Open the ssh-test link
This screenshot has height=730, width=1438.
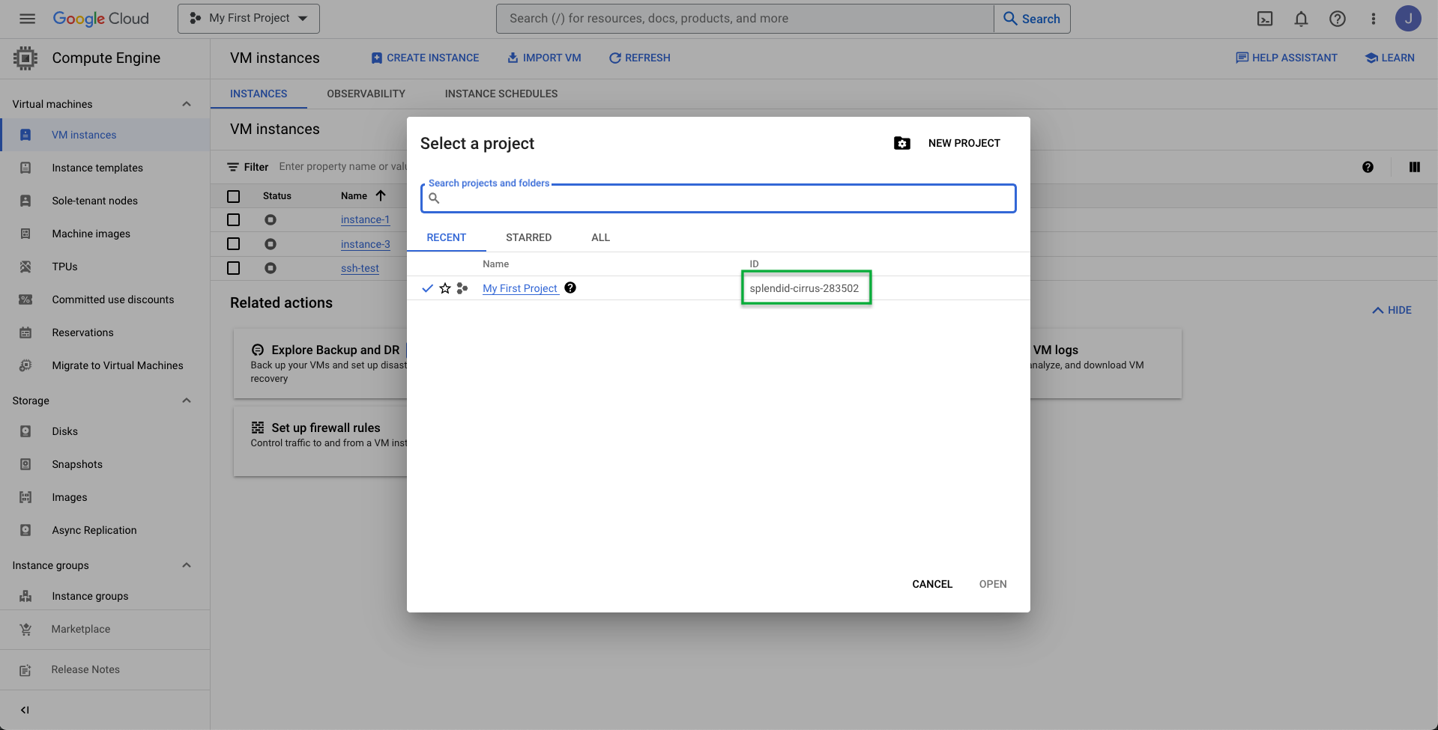(360, 268)
